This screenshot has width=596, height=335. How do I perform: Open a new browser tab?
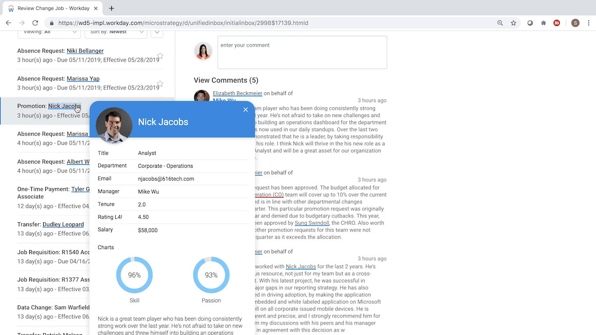point(111,8)
